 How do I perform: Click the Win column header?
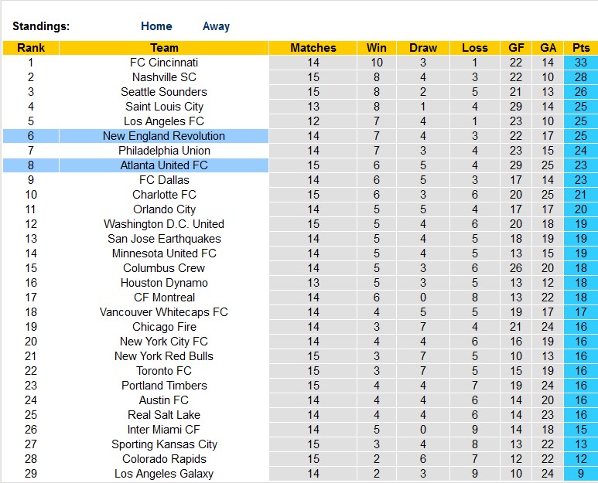(377, 48)
